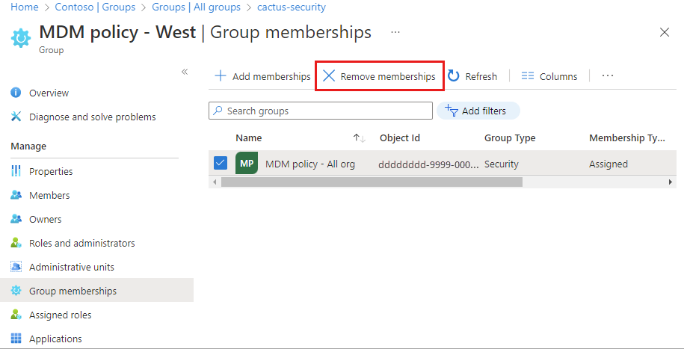Click the Roles and administrators icon

[x=16, y=243]
